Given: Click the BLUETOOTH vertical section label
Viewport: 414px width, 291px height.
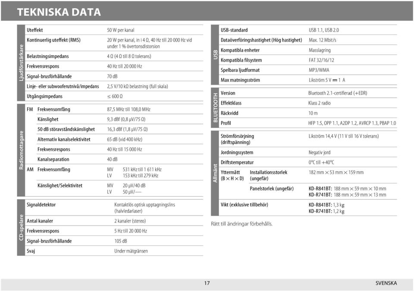Looking at the screenshot, I should coord(215,108).
